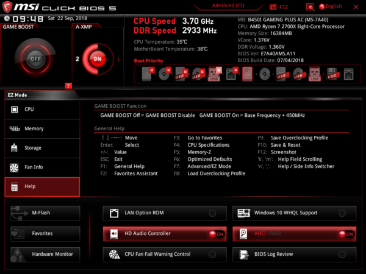Select A-XMP profile 1
This screenshot has height=274, width=366.
[x=118, y=59]
